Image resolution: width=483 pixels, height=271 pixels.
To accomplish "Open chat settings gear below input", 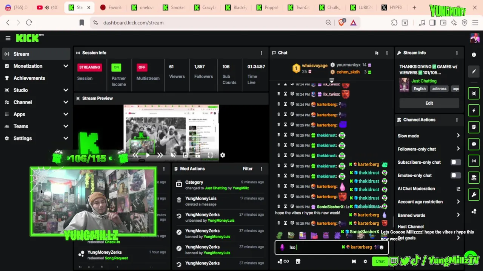I will point(365,262).
